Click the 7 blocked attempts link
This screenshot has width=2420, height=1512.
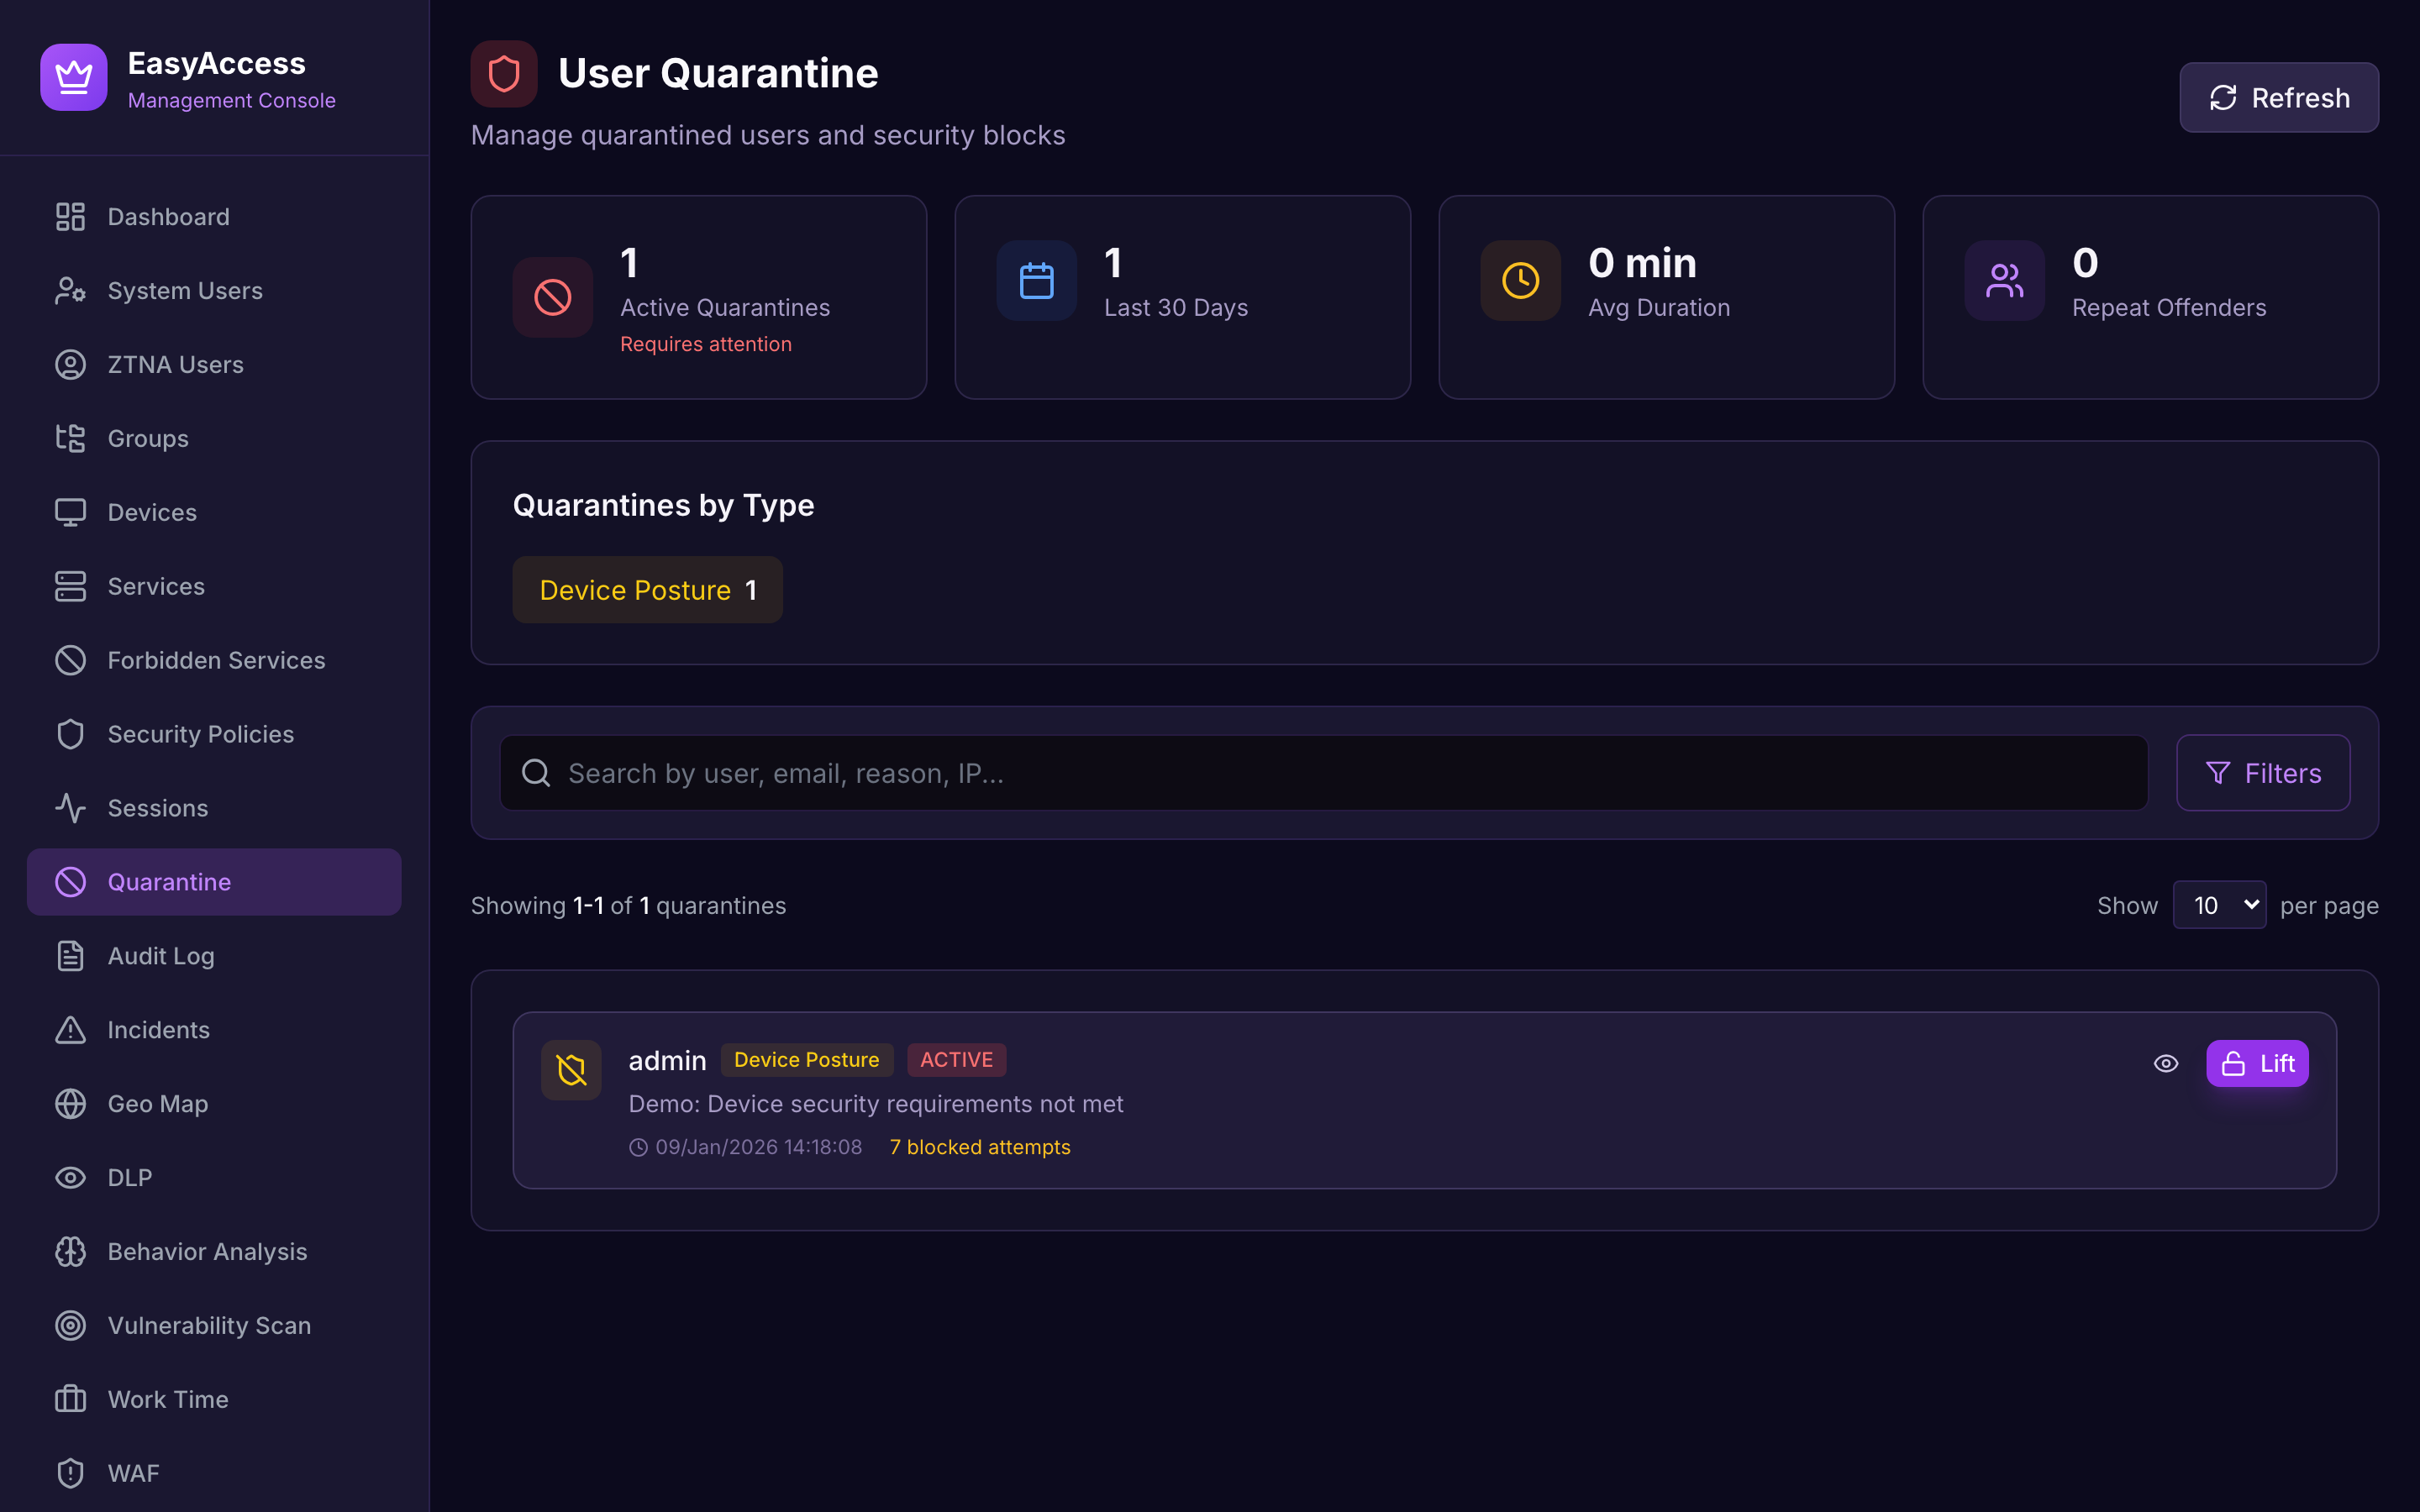(x=979, y=1147)
